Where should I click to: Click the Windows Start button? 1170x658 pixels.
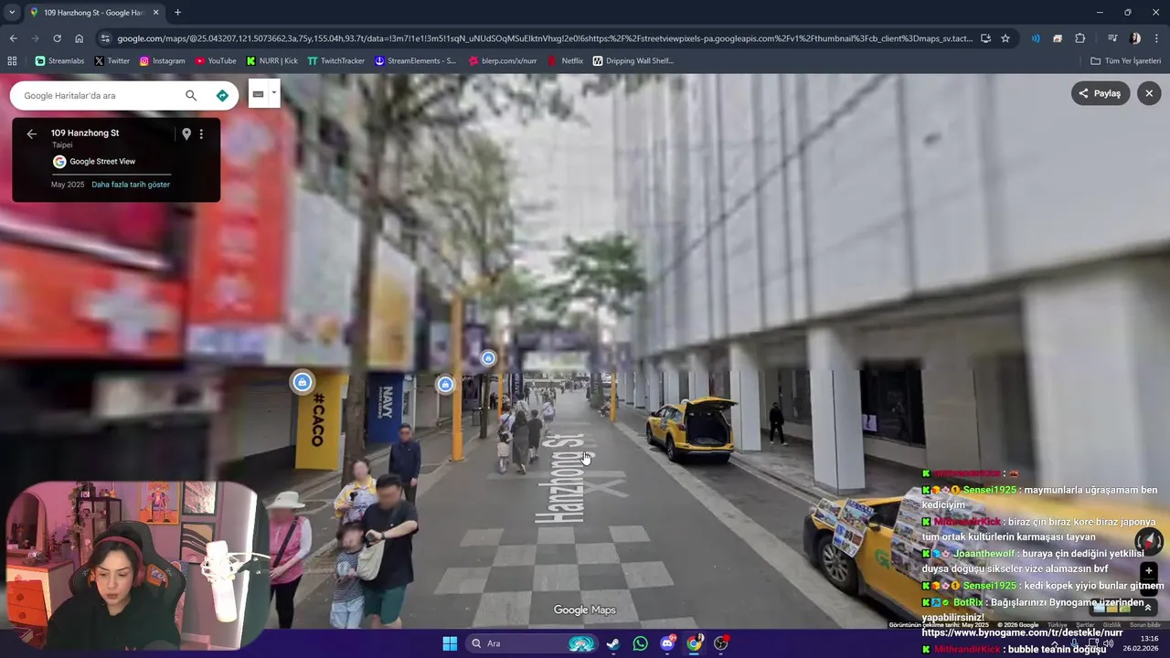450,643
